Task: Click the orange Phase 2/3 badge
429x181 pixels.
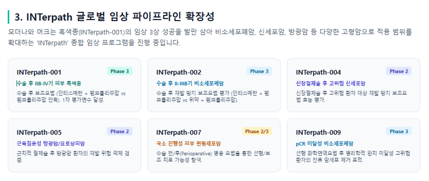Action: coord(257,131)
